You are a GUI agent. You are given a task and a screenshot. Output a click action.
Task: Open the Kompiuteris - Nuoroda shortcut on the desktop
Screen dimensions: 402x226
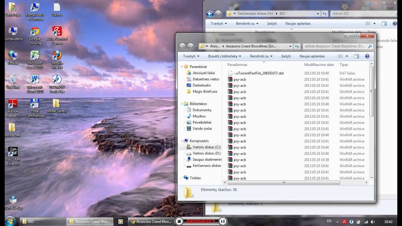[x=35, y=11]
